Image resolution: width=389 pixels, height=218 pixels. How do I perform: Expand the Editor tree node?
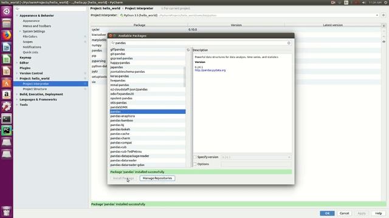point(17,63)
